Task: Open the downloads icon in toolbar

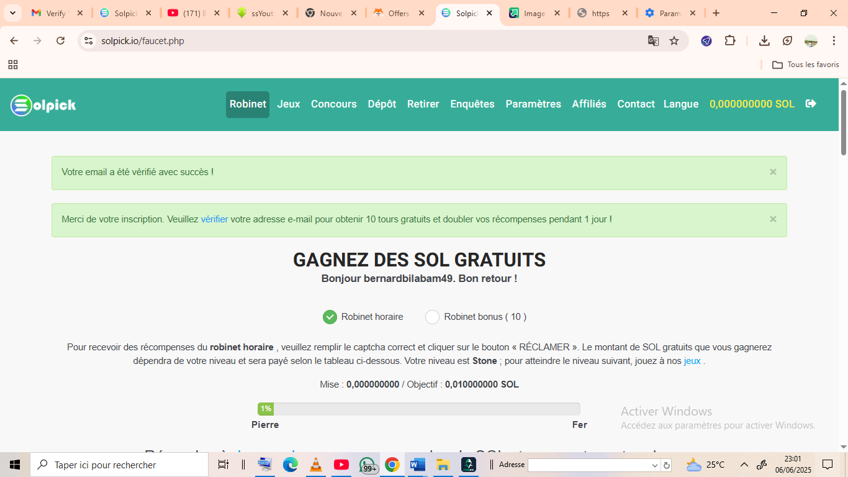Action: [x=764, y=41]
